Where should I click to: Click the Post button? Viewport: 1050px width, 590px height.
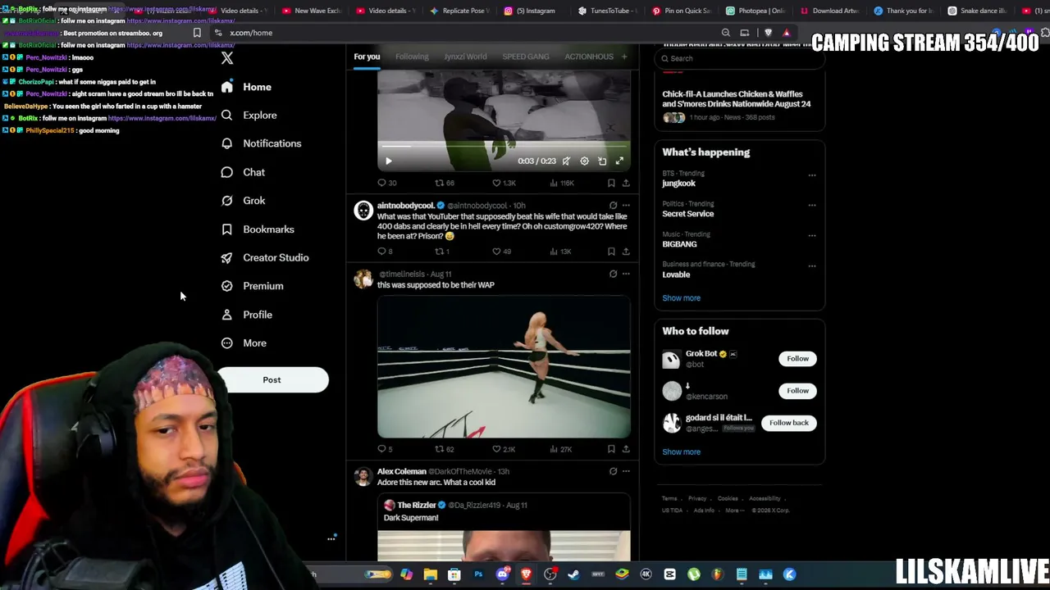pos(272,380)
